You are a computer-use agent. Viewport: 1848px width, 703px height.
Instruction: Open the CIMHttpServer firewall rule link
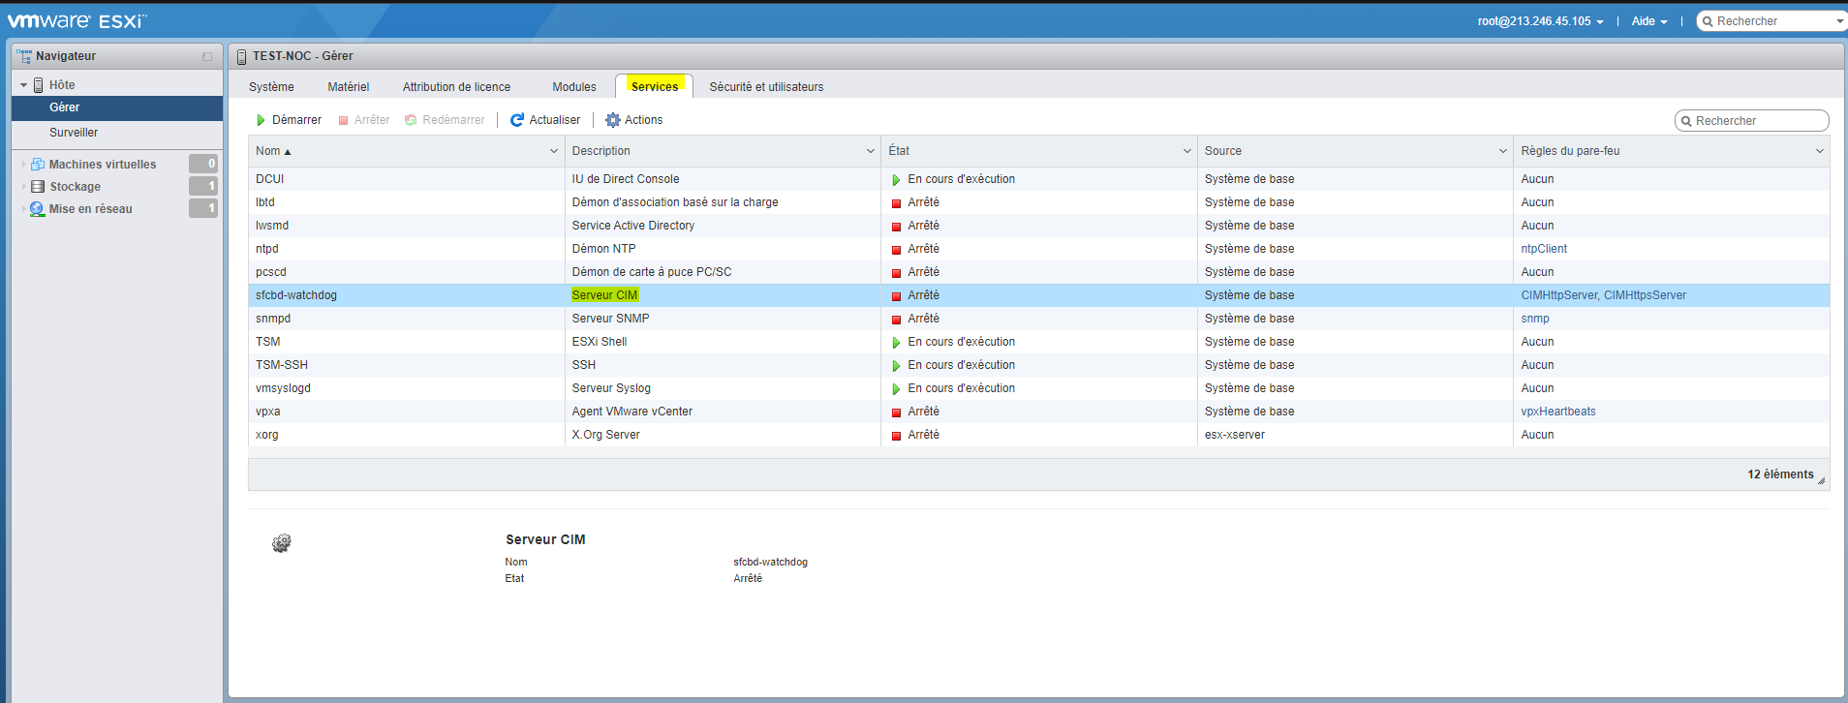pos(1559,295)
